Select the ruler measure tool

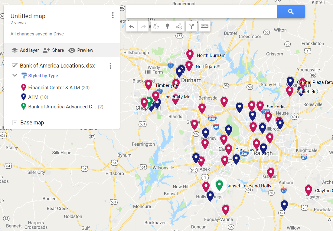pyautogui.click(x=204, y=26)
